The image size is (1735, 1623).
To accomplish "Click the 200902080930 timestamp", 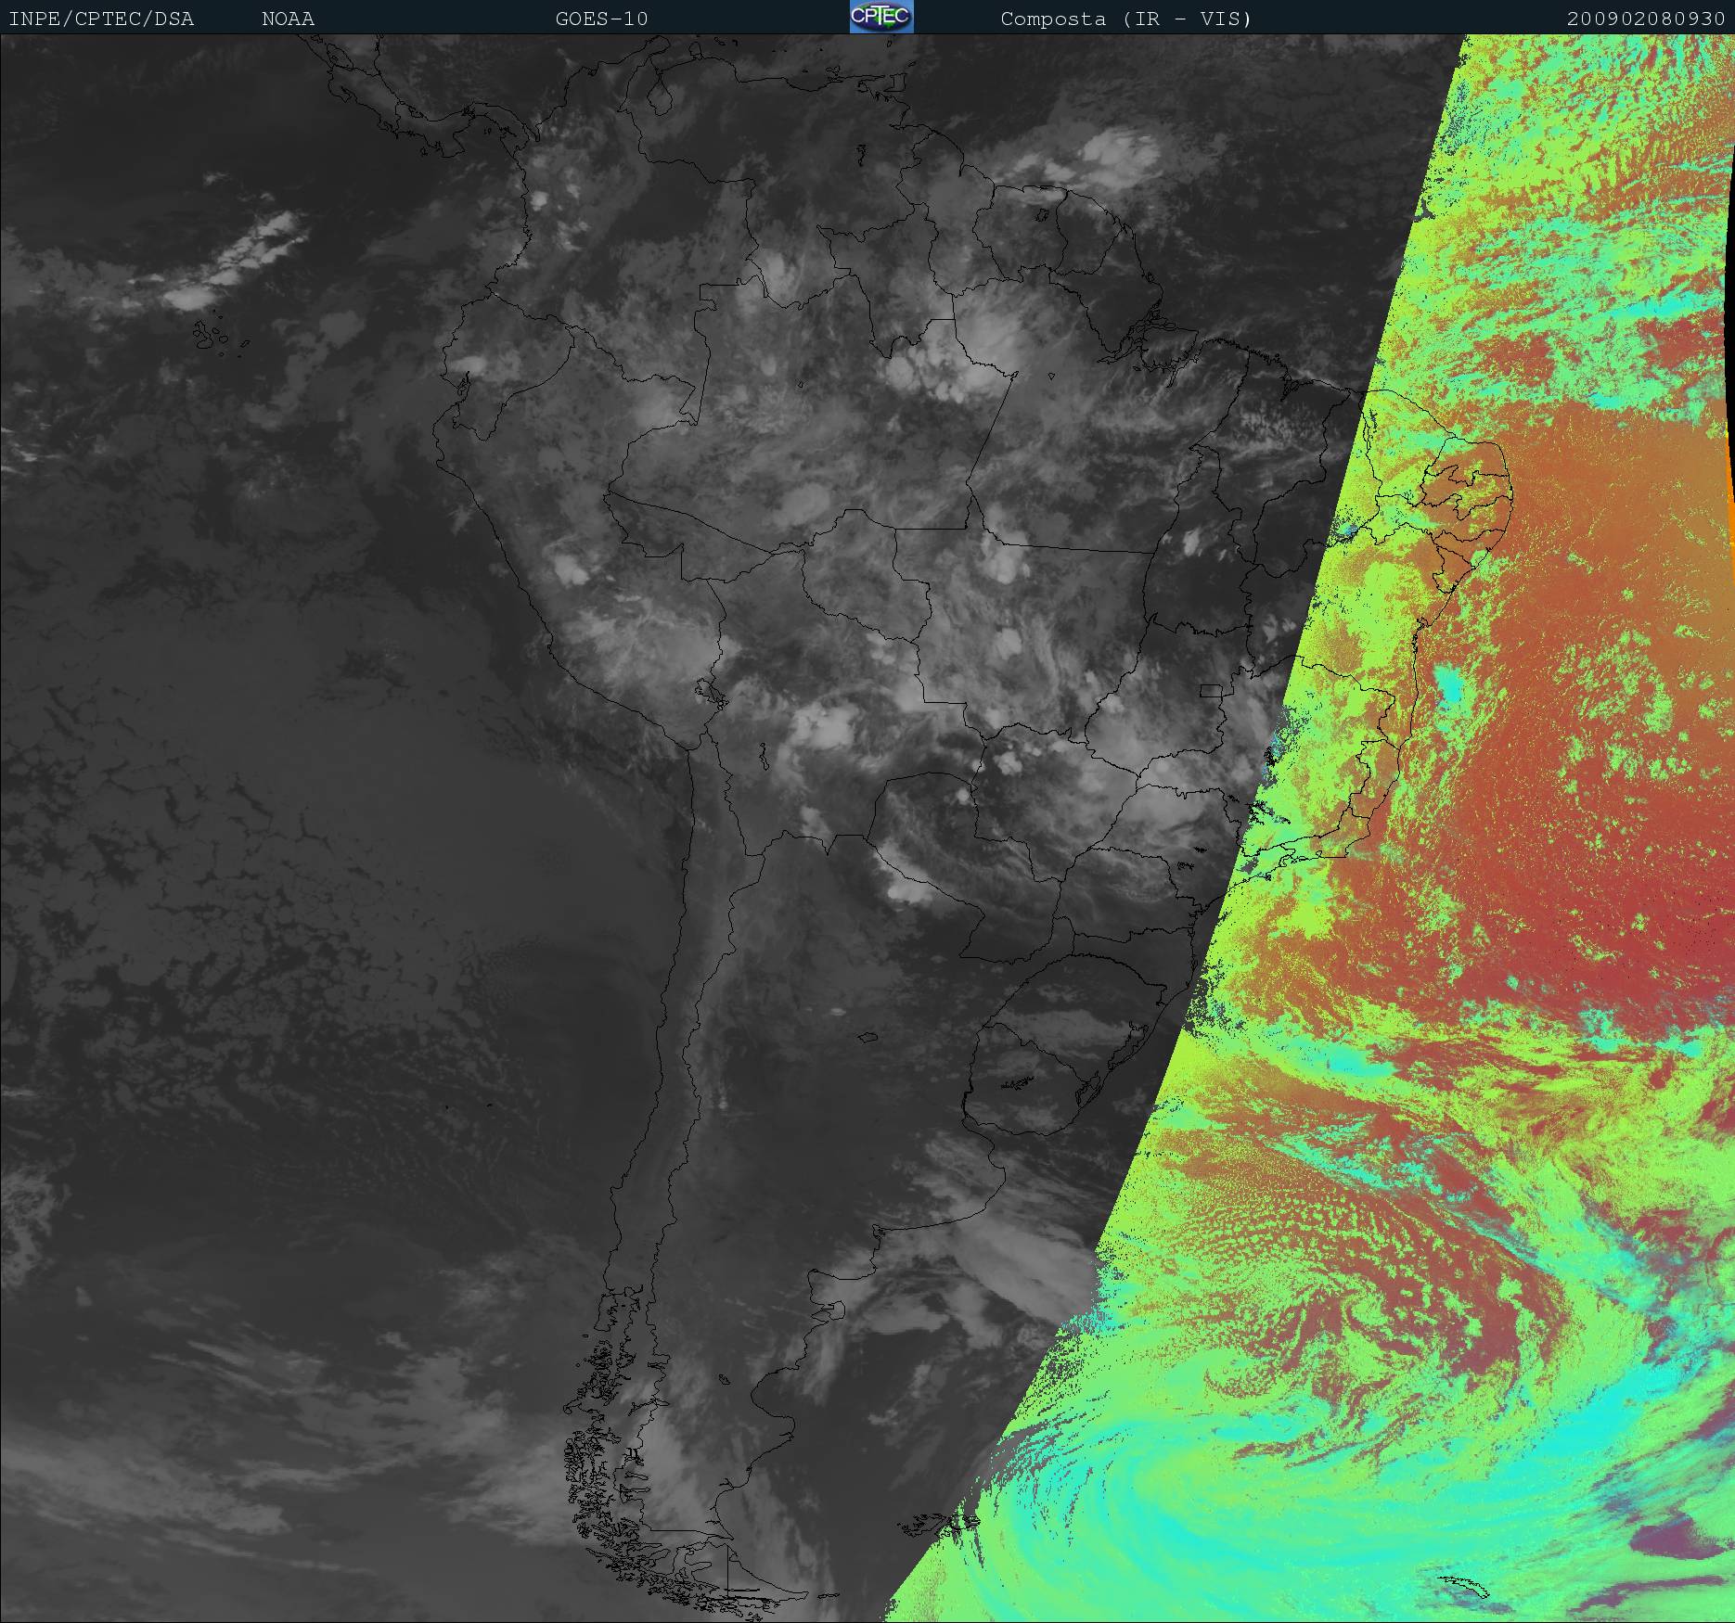I will click(x=1646, y=19).
